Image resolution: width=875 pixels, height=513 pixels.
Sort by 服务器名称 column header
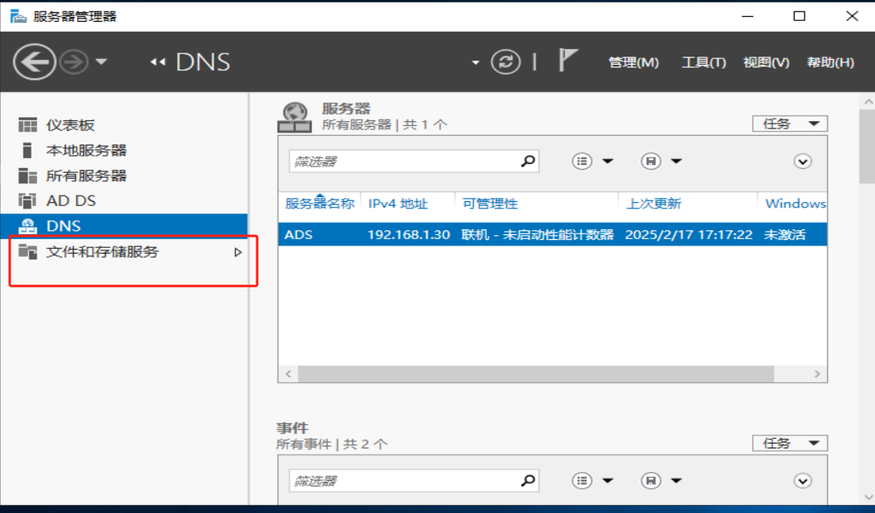pyautogui.click(x=319, y=204)
